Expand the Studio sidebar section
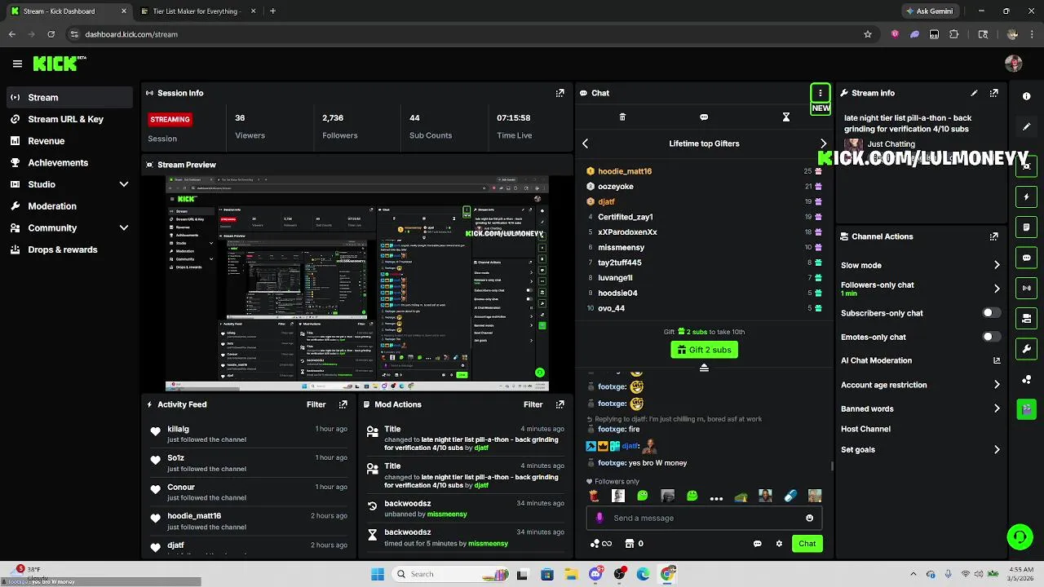The image size is (1044, 587). 124,184
